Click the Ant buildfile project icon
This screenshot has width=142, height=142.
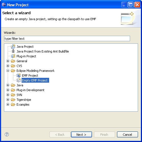click(x=13, y=51)
